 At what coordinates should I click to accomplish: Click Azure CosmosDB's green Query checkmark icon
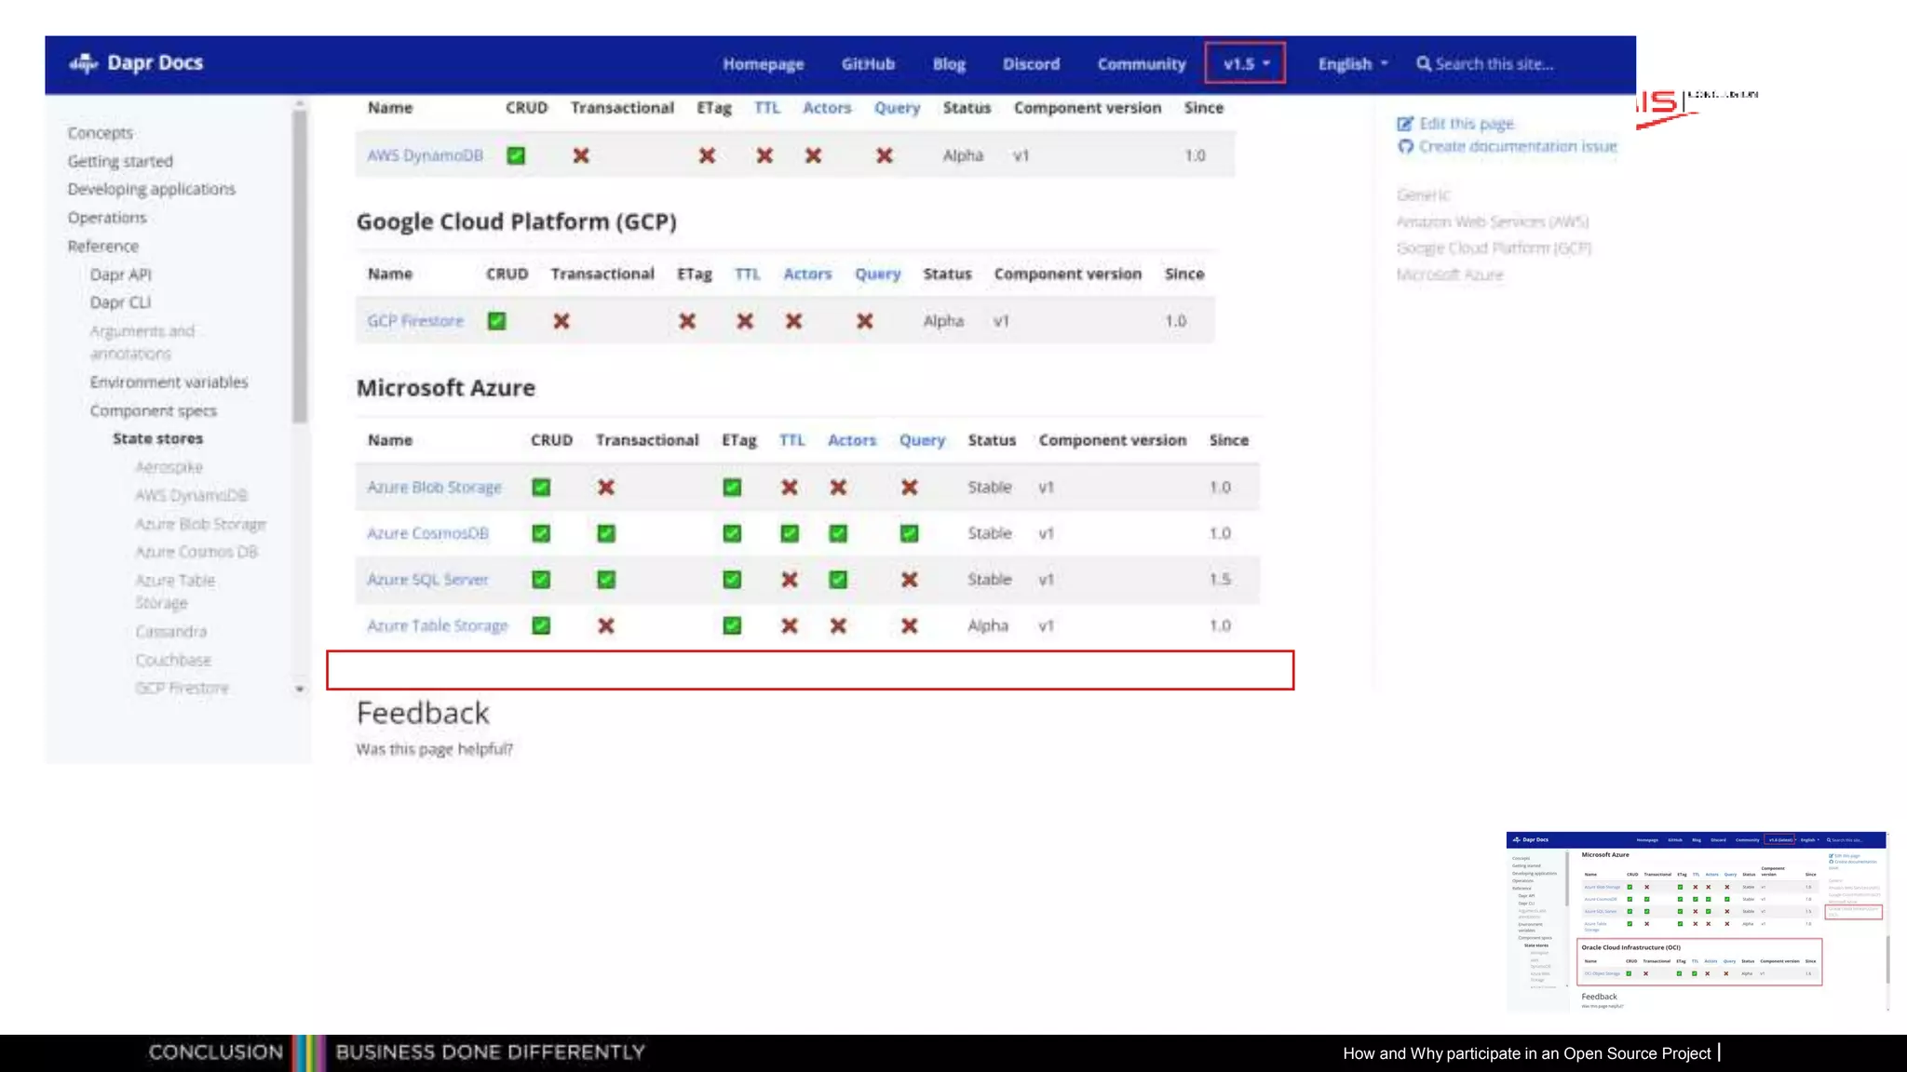coord(909,533)
